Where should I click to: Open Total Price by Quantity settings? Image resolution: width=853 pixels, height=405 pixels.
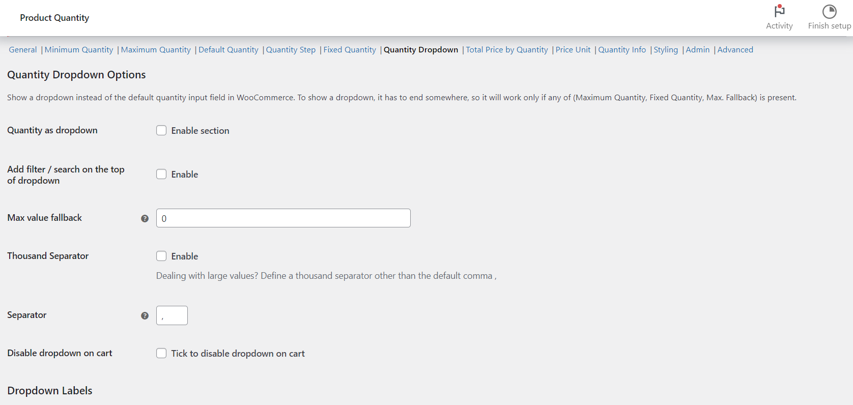[x=507, y=49]
